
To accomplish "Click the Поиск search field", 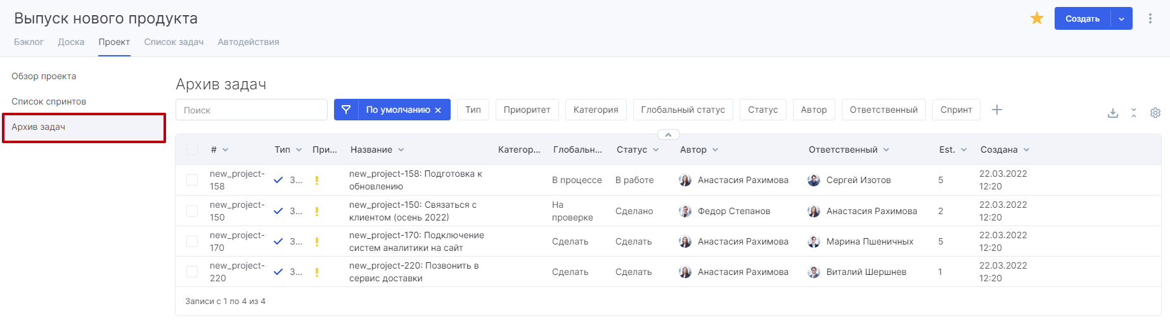I will [252, 110].
